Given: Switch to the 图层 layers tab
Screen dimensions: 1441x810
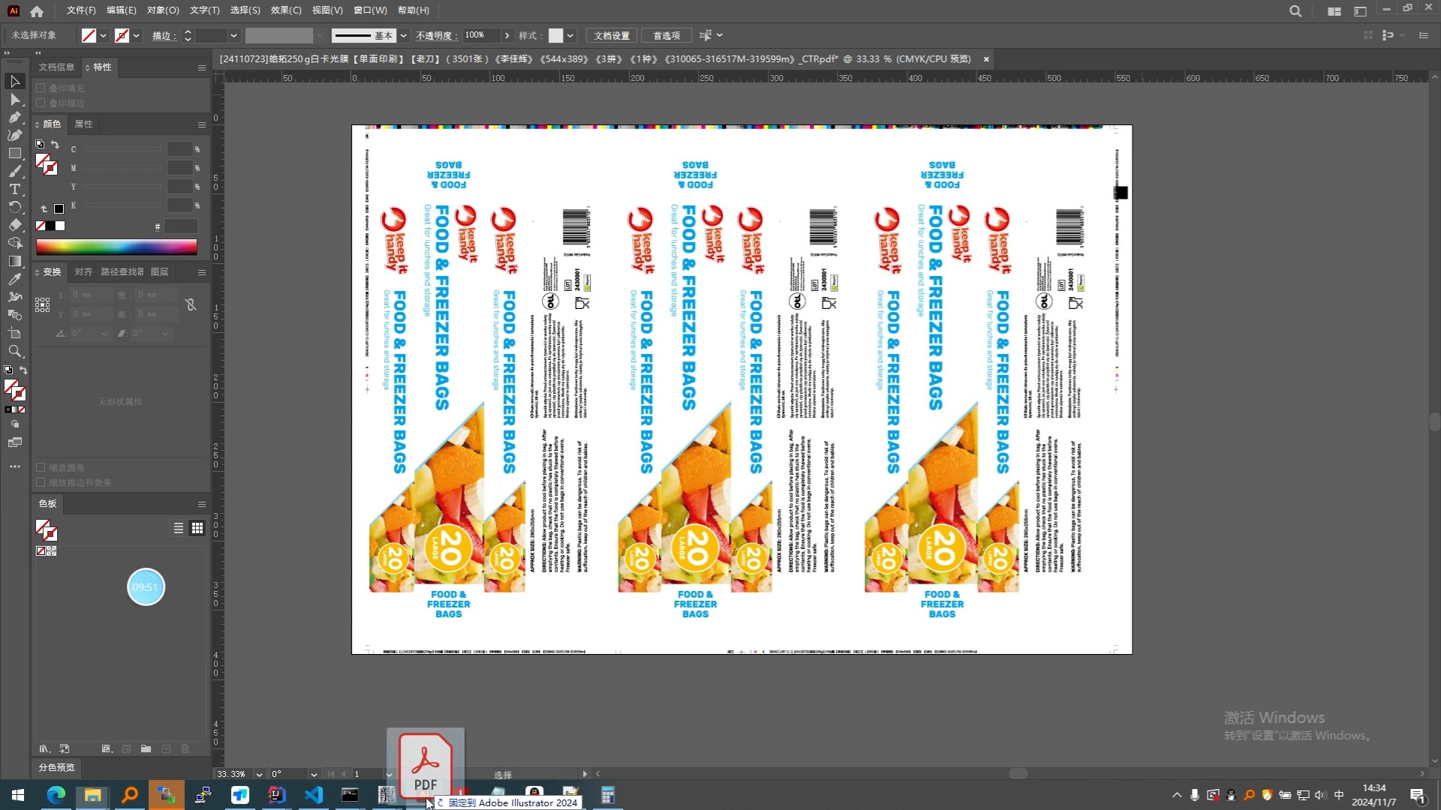Looking at the screenshot, I should (x=159, y=271).
